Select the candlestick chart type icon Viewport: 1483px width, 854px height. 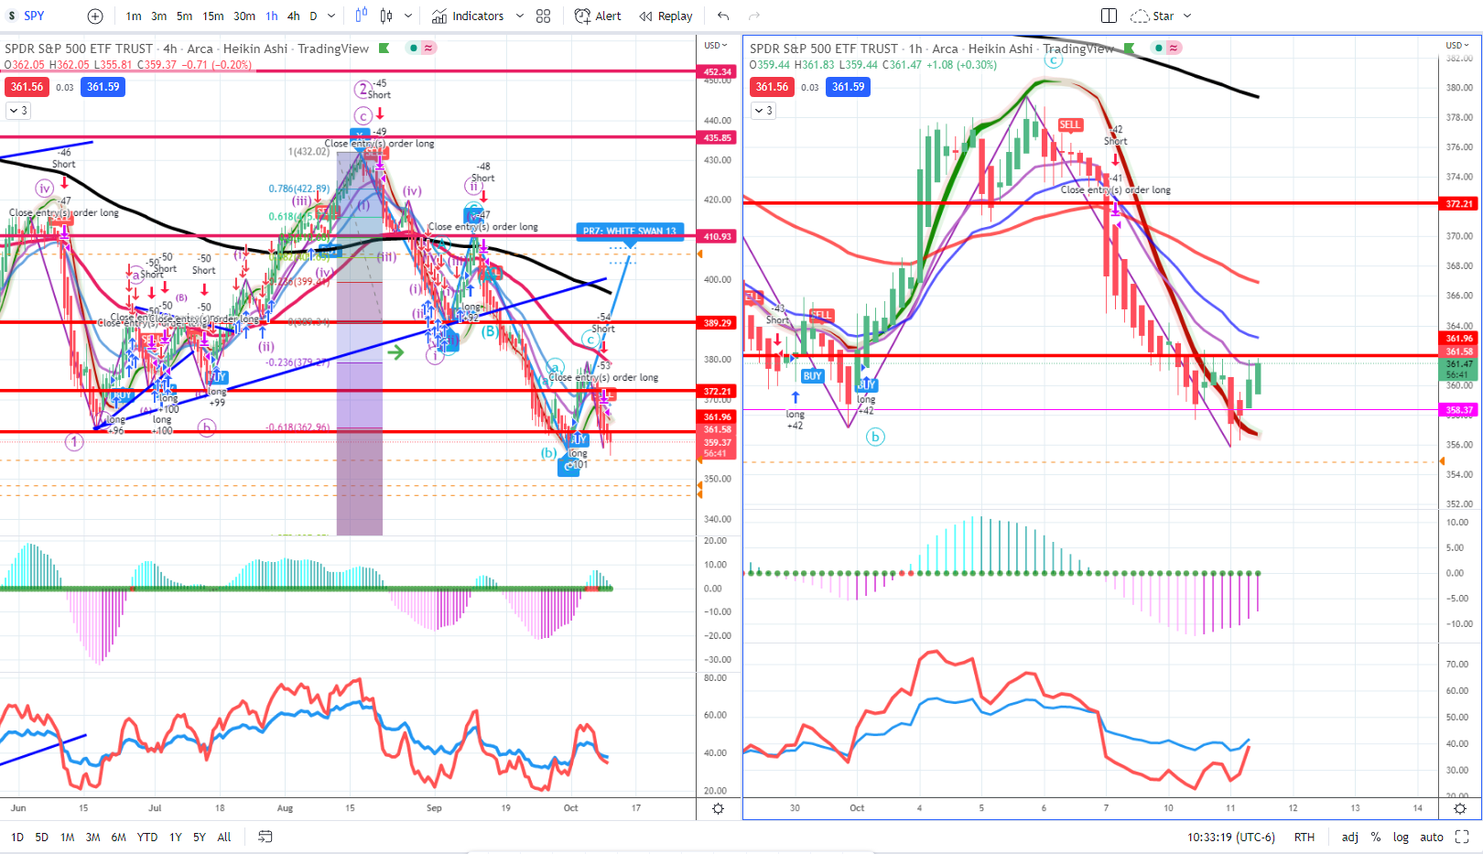pos(386,16)
